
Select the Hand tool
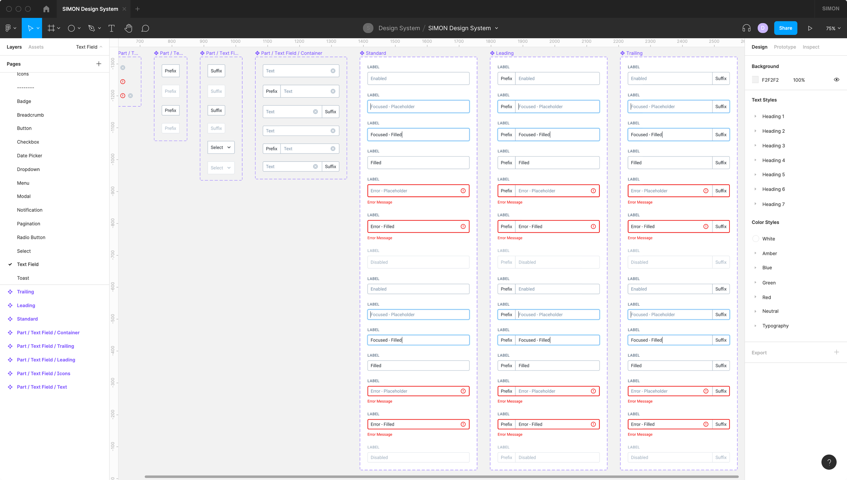tap(128, 28)
